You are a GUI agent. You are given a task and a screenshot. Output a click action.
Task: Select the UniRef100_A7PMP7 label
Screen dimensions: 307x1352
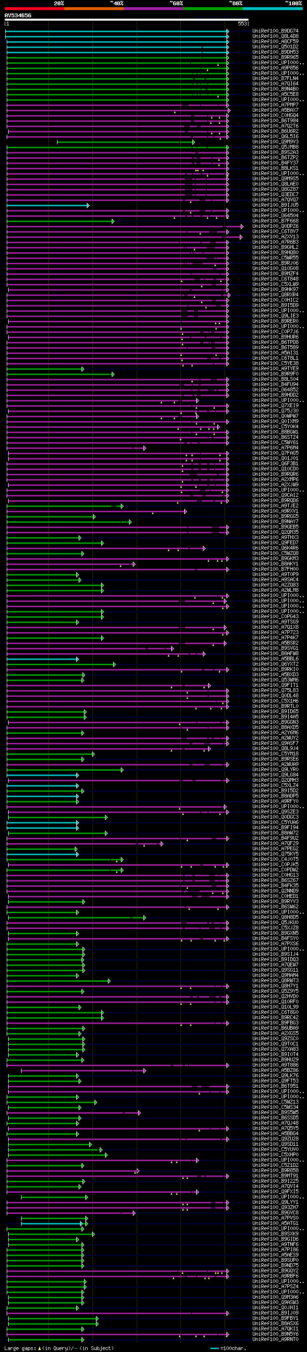275,105
